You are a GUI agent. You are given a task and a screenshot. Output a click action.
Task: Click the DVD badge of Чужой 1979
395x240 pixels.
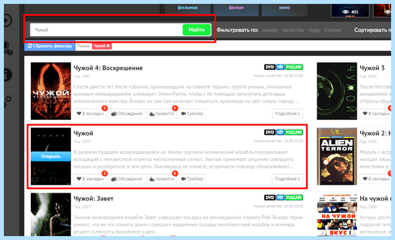click(269, 132)
